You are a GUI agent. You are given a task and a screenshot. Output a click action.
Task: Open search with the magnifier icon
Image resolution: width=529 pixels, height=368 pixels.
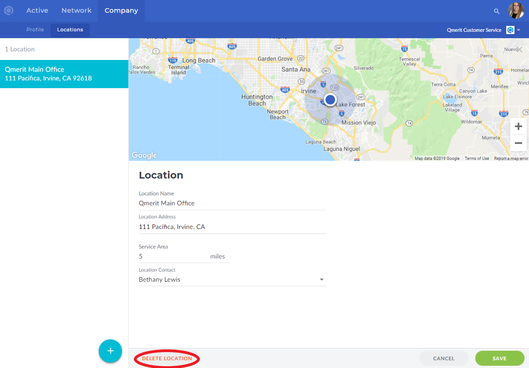[x=496, y=11]
